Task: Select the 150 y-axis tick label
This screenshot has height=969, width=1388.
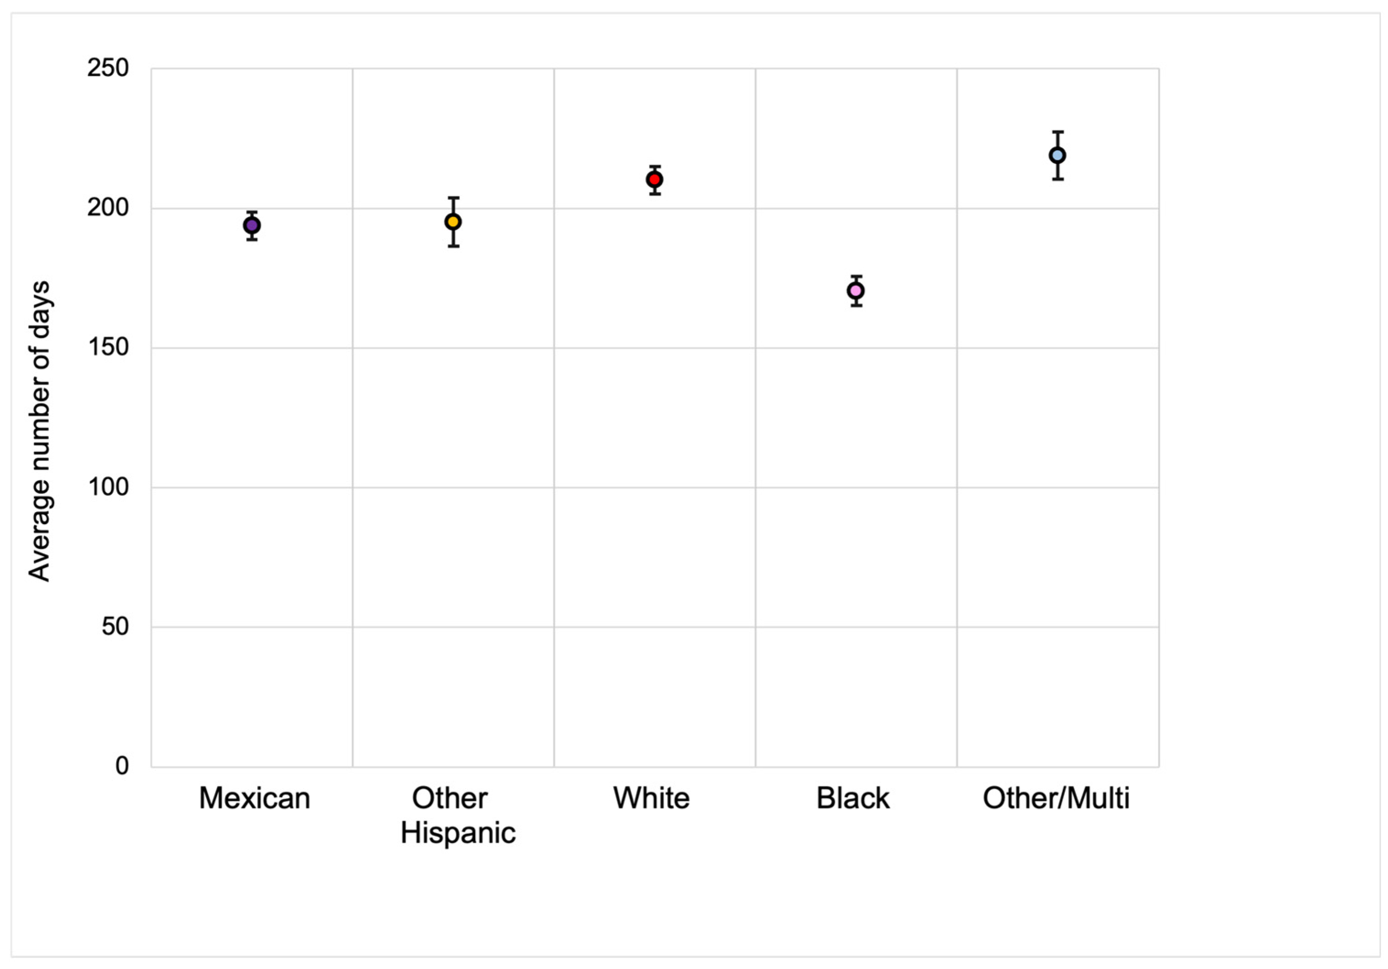Action: point(108,347)
